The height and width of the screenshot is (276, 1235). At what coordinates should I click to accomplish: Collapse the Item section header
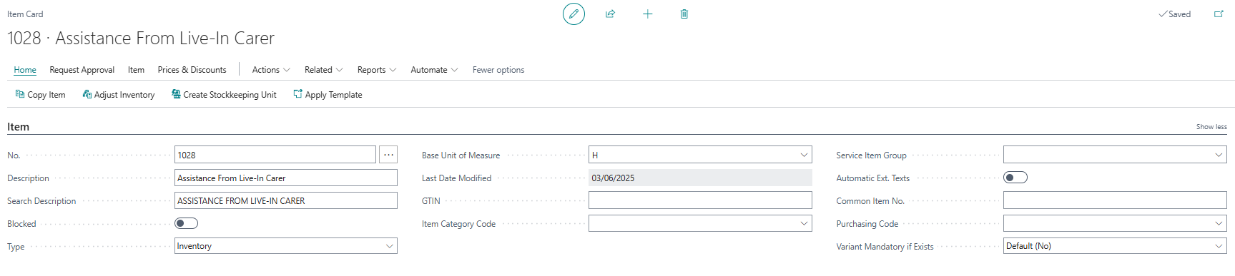[18, 127]
